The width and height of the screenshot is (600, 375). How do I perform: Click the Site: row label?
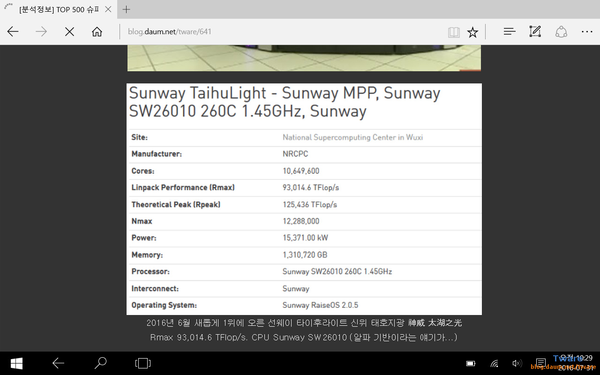pos(139,137)
